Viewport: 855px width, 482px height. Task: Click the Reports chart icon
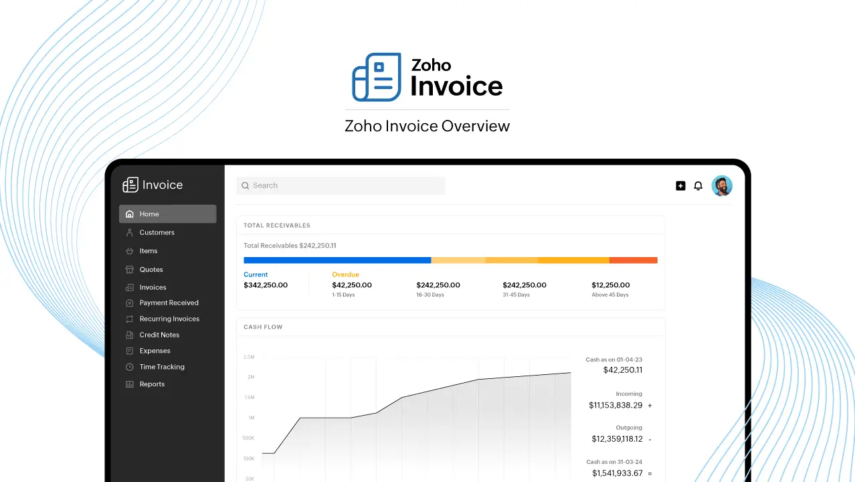coord(130,384)
